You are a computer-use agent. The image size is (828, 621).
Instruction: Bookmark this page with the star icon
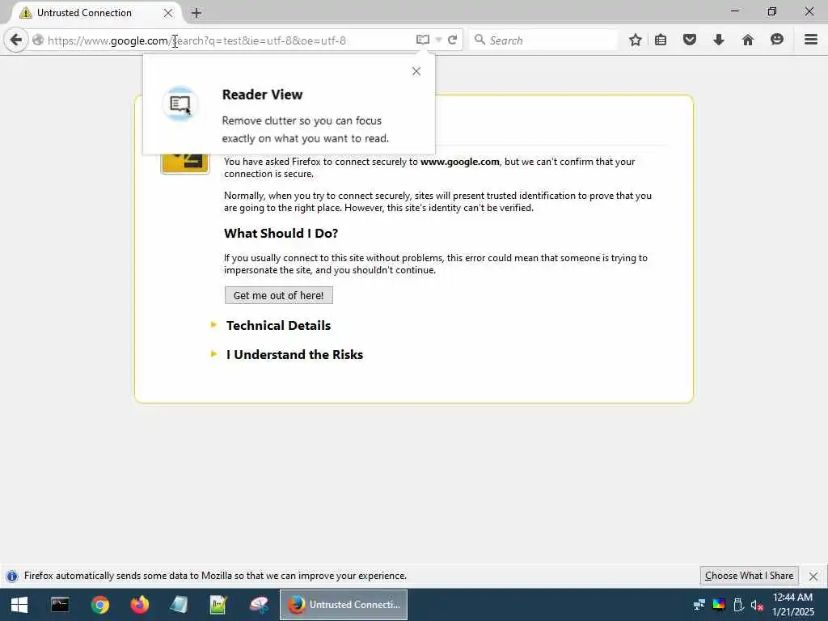pos(636,40)
